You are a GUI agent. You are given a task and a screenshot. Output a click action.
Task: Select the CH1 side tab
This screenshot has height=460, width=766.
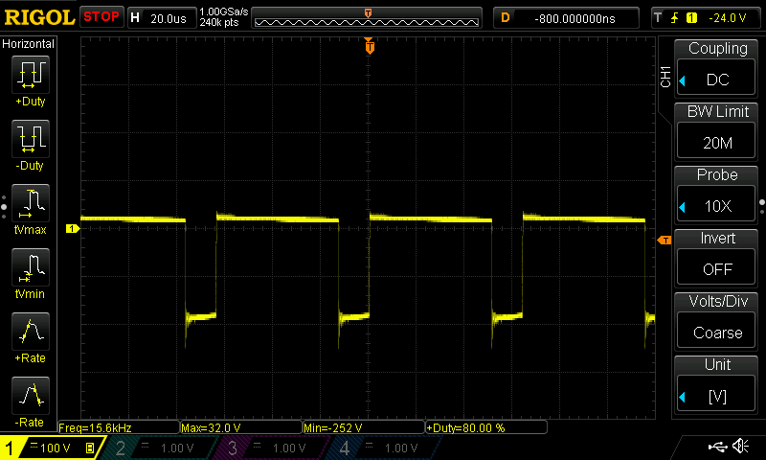pyautogui.click(x=665, y=77)
